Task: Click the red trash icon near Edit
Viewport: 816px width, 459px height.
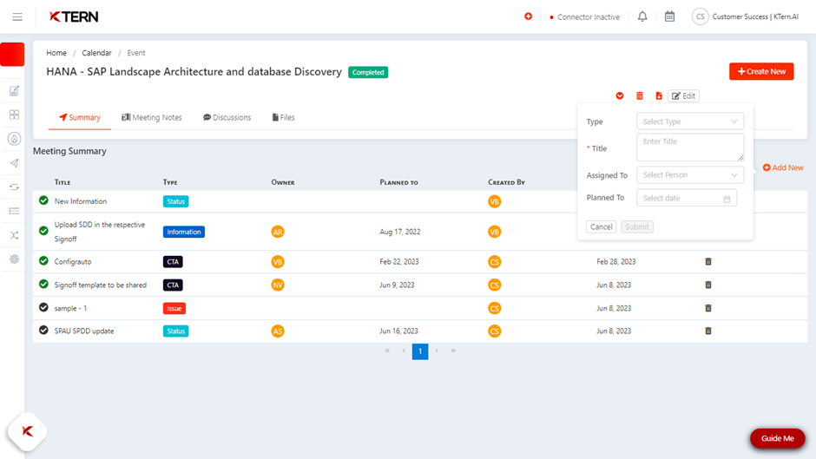Action: pos(640,95)
